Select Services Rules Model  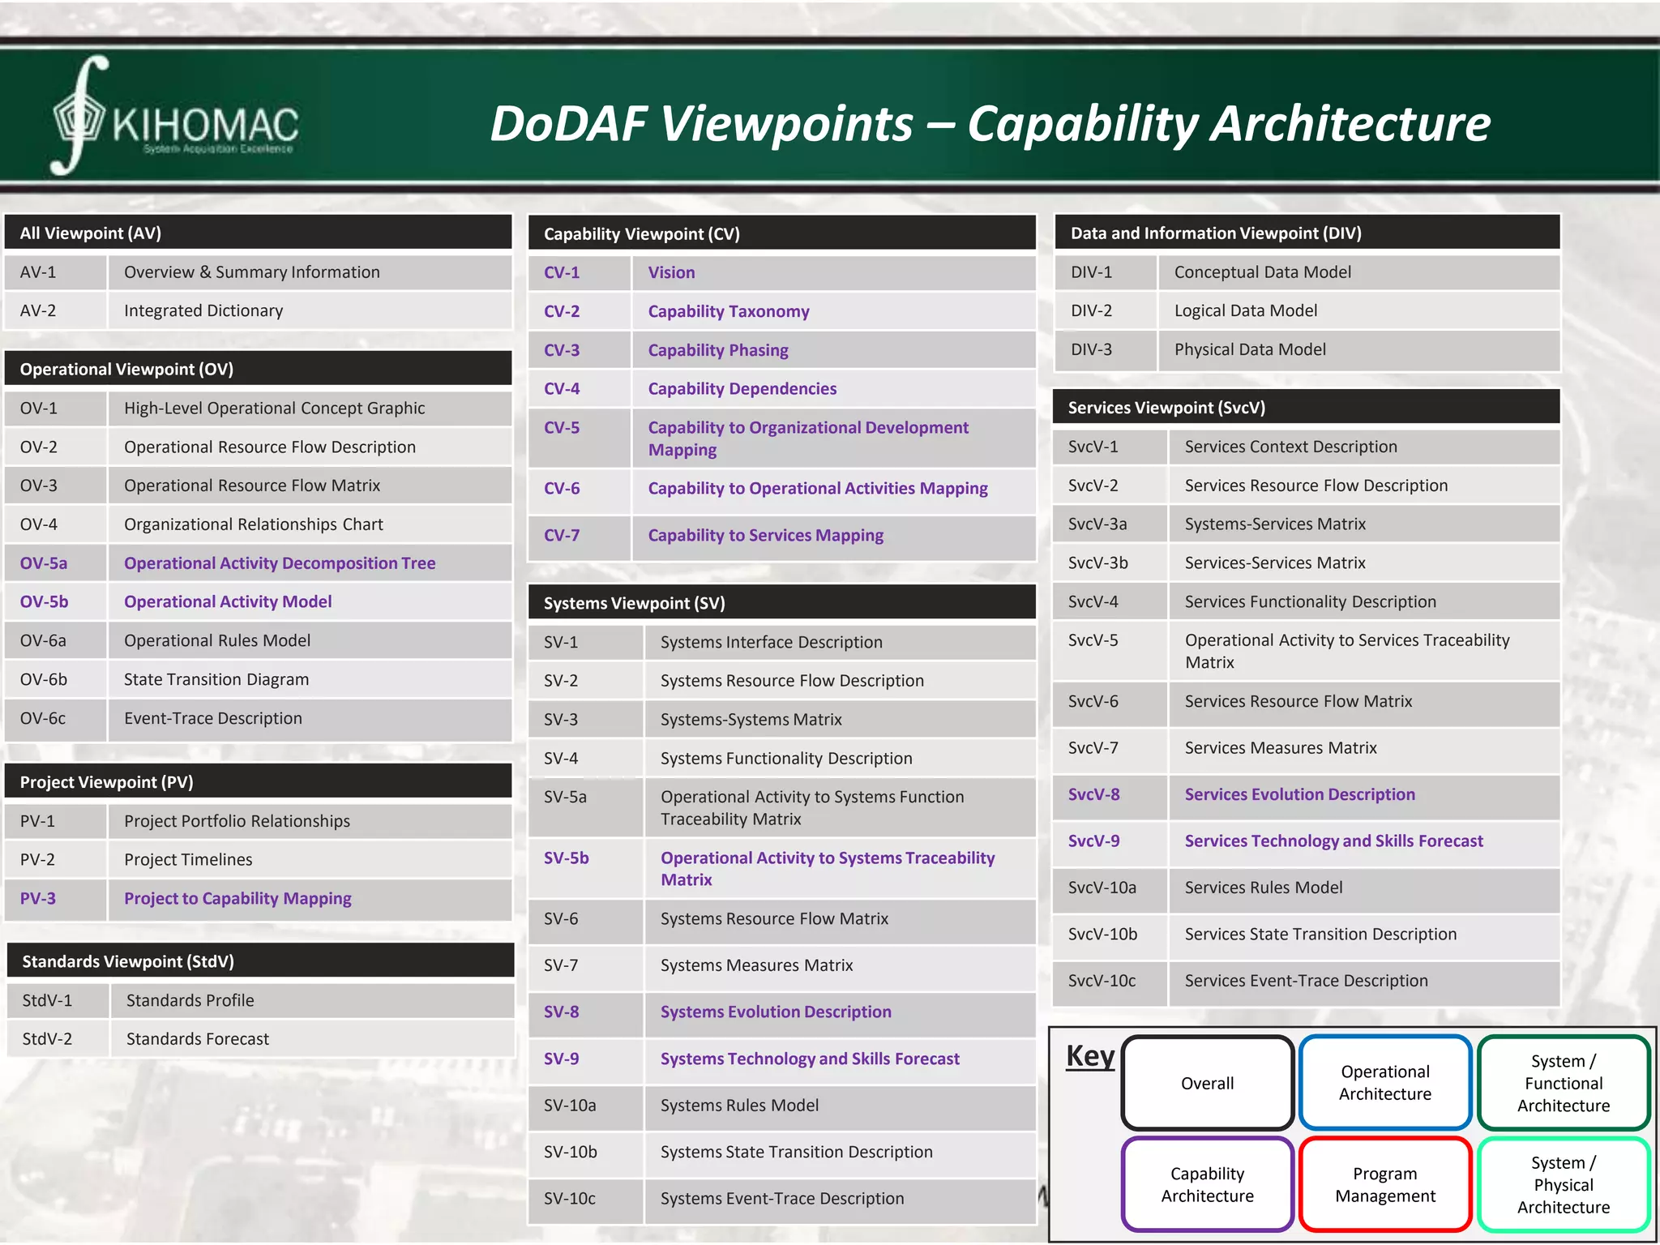(1264, 888)
